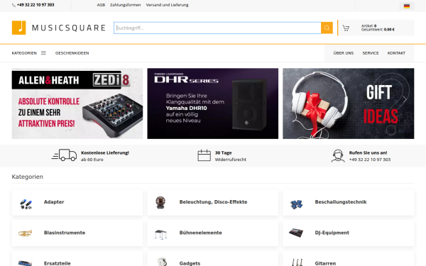Screen dimensions: 426x266
Task: Open the Allen & Heath ZEDi8 banner
Action: pos(77,104)
